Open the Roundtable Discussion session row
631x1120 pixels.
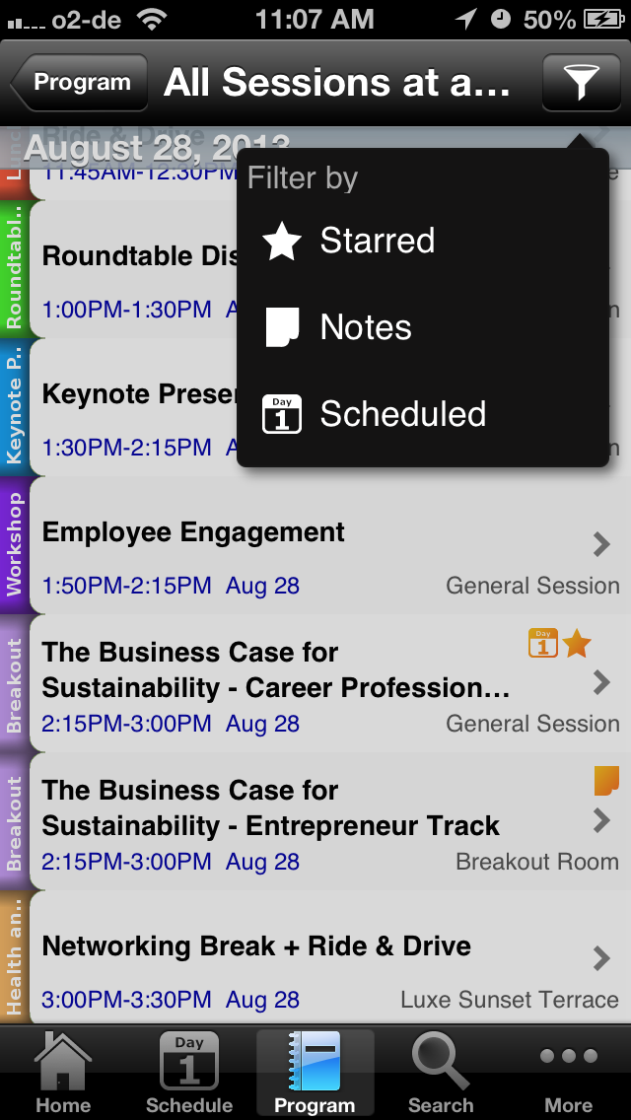point(138,271)
